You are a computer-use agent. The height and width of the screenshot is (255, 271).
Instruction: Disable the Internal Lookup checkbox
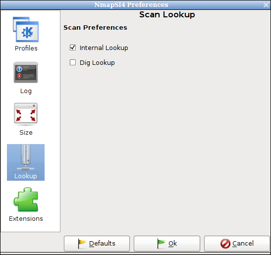click(73, 48)
